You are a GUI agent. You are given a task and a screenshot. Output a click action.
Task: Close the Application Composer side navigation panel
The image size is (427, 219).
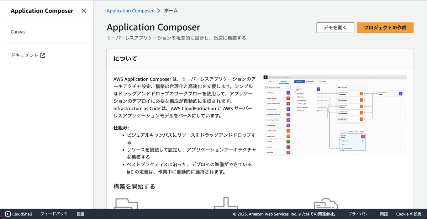pyautogui.click(x=84, y=11)
